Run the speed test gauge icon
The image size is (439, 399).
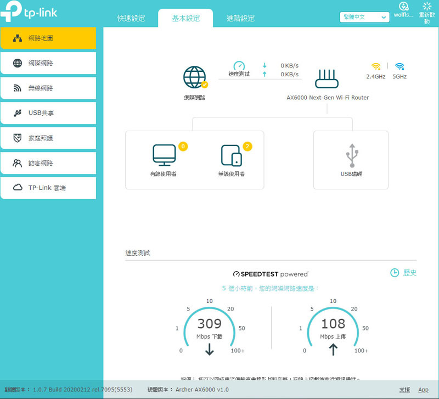point(239,66)
